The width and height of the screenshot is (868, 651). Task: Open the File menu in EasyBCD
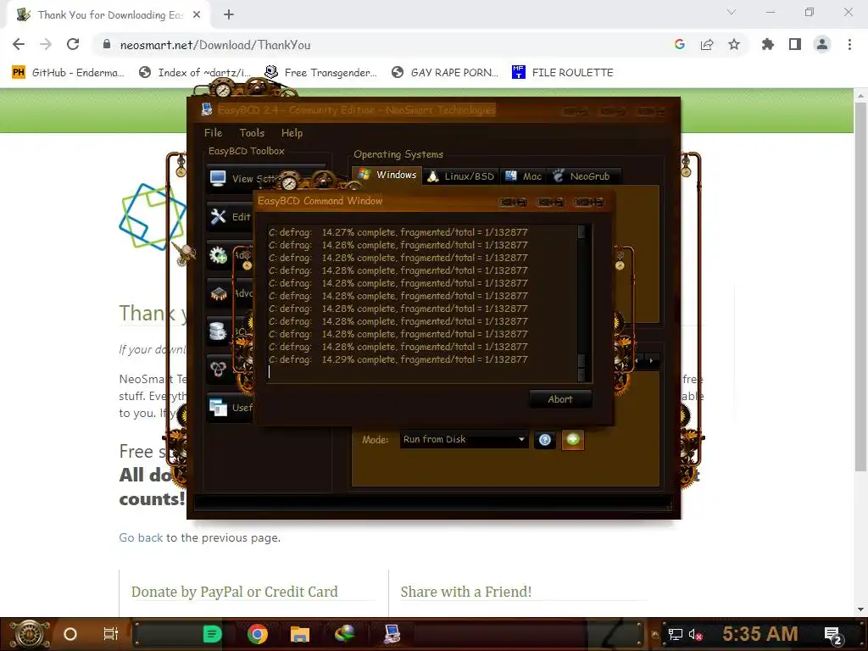click(213, 133)
